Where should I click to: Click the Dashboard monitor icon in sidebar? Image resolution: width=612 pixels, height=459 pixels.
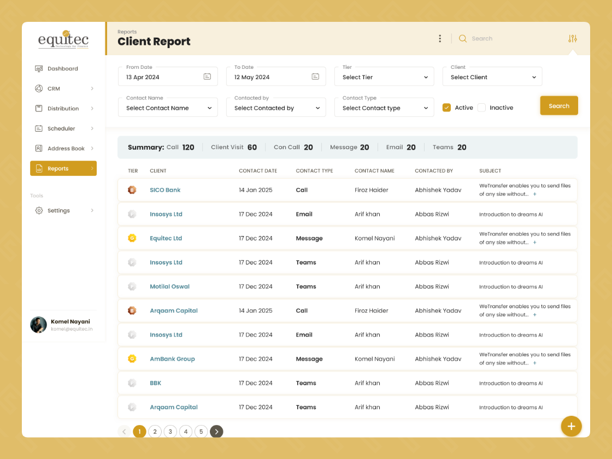[39, 69]
